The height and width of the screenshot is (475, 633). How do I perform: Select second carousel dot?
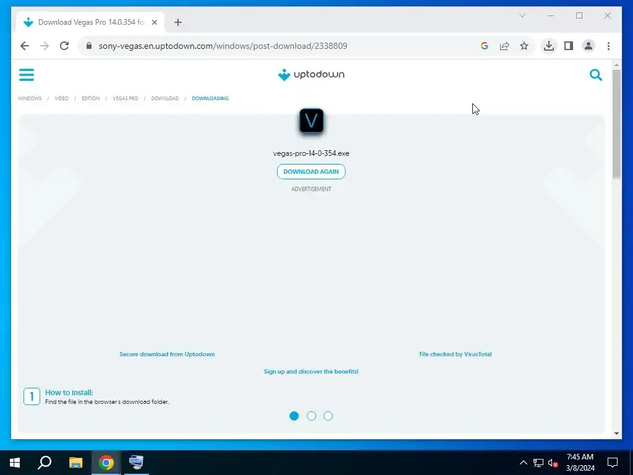point(312,416)
